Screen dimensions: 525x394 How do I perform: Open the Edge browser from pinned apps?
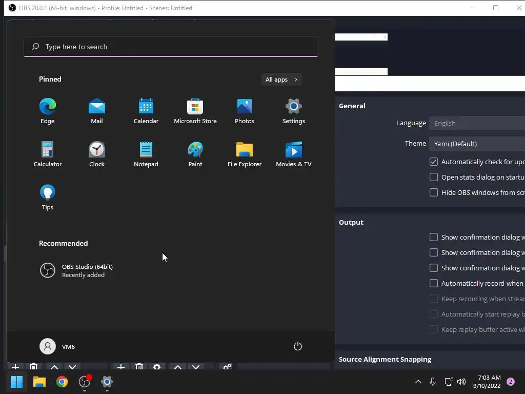(x=48, y=111)
